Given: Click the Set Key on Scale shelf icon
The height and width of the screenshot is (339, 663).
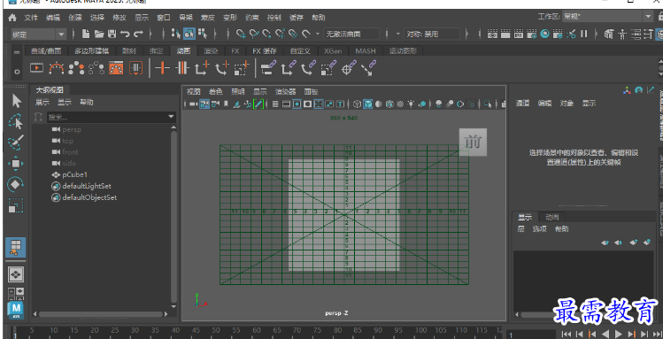Looking at the screenshot, I should pyautogui.click(x=242, y=68).
